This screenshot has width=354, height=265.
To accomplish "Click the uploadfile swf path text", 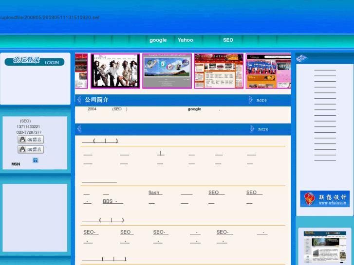I will coord(50,18).
